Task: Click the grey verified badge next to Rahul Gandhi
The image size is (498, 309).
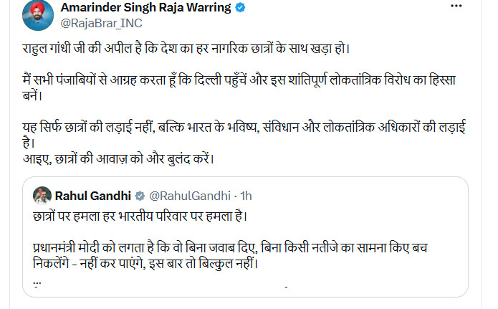Action: coord(140,196)
